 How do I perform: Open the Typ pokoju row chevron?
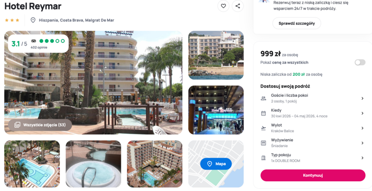(x=362, y=158)
